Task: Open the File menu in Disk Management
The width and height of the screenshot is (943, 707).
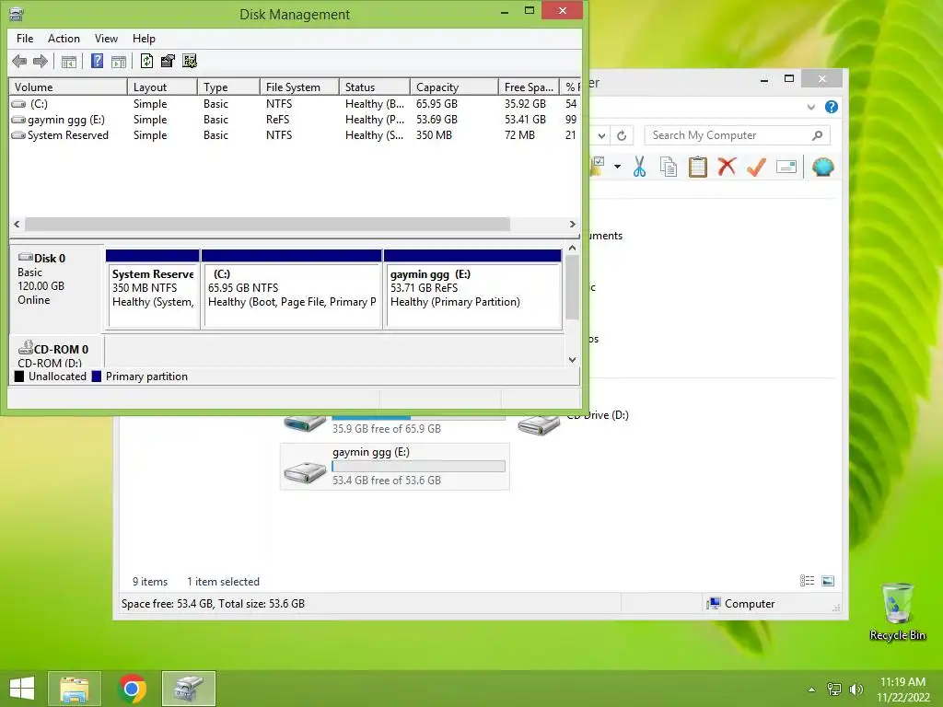Action: tap(25, 39)
